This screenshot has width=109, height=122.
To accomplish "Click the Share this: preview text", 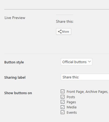I will click(65, 21).
